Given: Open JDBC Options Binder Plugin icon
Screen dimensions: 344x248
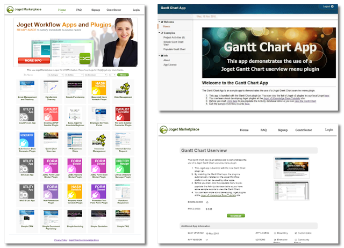Looking at the screenshot, I should coord(75,166).
